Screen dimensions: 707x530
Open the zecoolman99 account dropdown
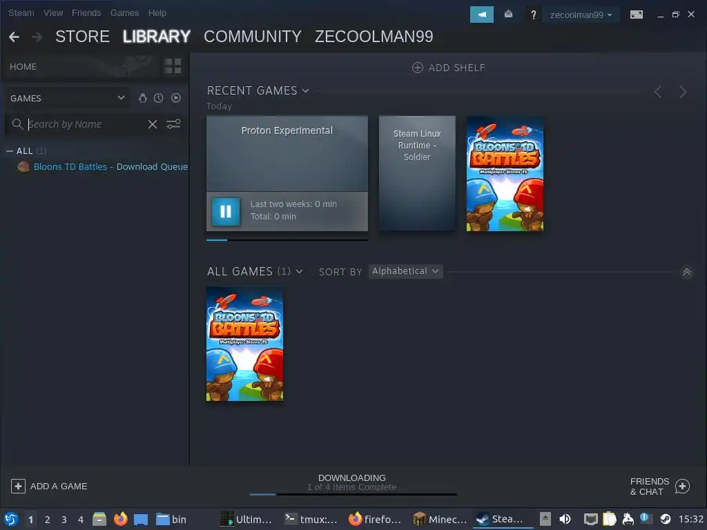point(581,15)
